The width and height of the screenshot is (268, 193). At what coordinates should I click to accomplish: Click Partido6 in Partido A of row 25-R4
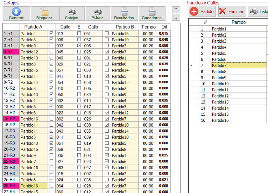pyautogui.click(x=33, y=180)
